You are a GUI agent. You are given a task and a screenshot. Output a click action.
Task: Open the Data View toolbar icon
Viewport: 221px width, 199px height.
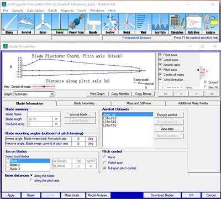[194, 24]
